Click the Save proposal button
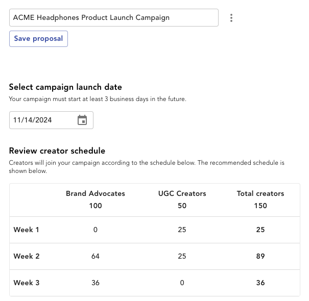 tap(38, 39)
